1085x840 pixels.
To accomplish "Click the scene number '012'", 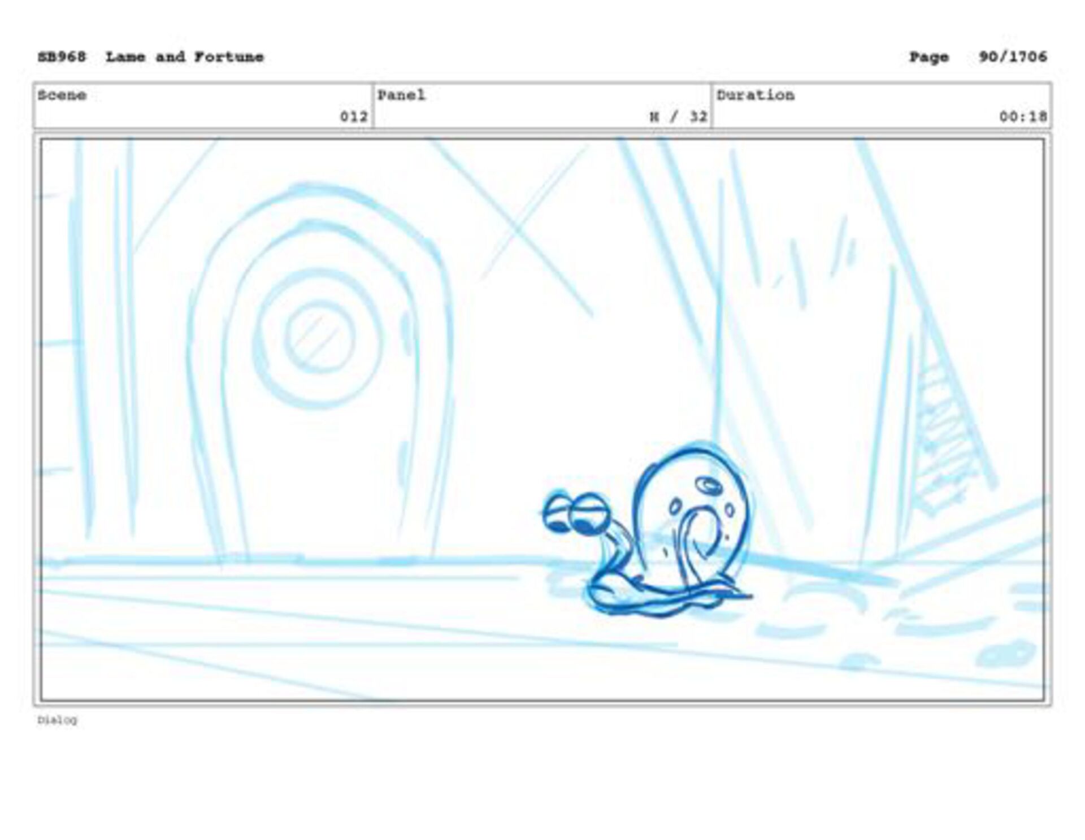I will (x=354, y=117).
